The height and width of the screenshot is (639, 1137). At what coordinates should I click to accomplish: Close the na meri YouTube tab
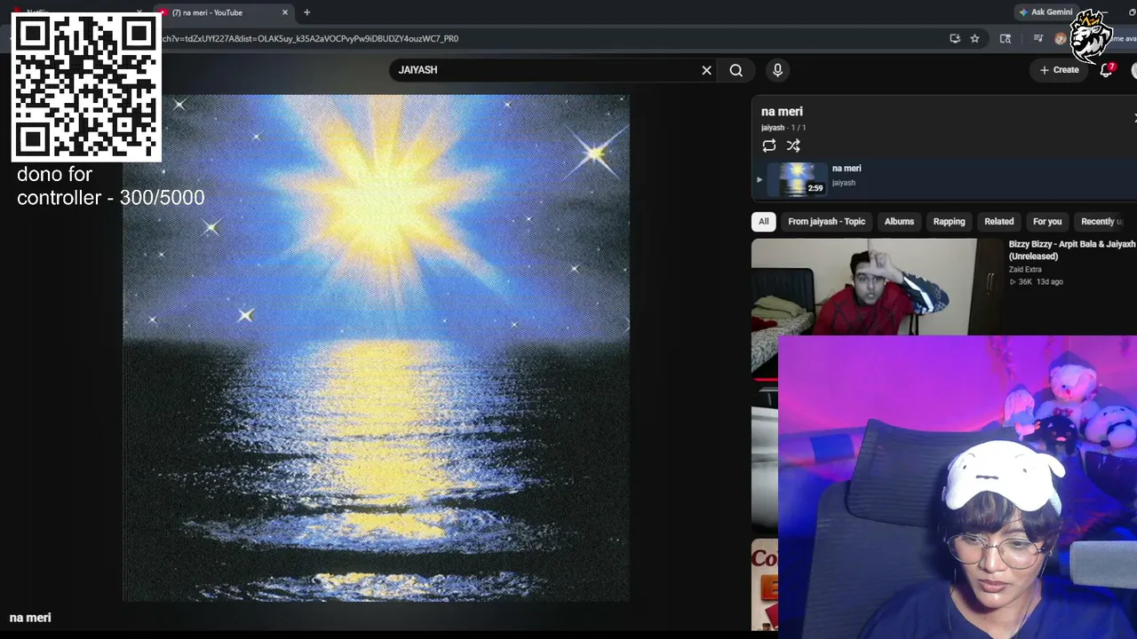coord(285,12)
